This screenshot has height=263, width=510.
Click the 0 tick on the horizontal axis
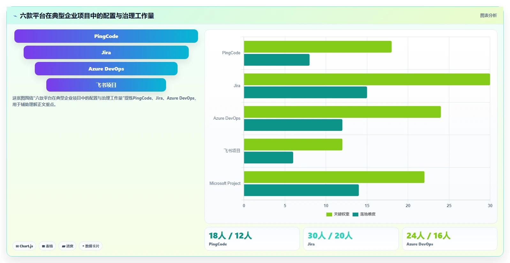click(x=244, y=206)
